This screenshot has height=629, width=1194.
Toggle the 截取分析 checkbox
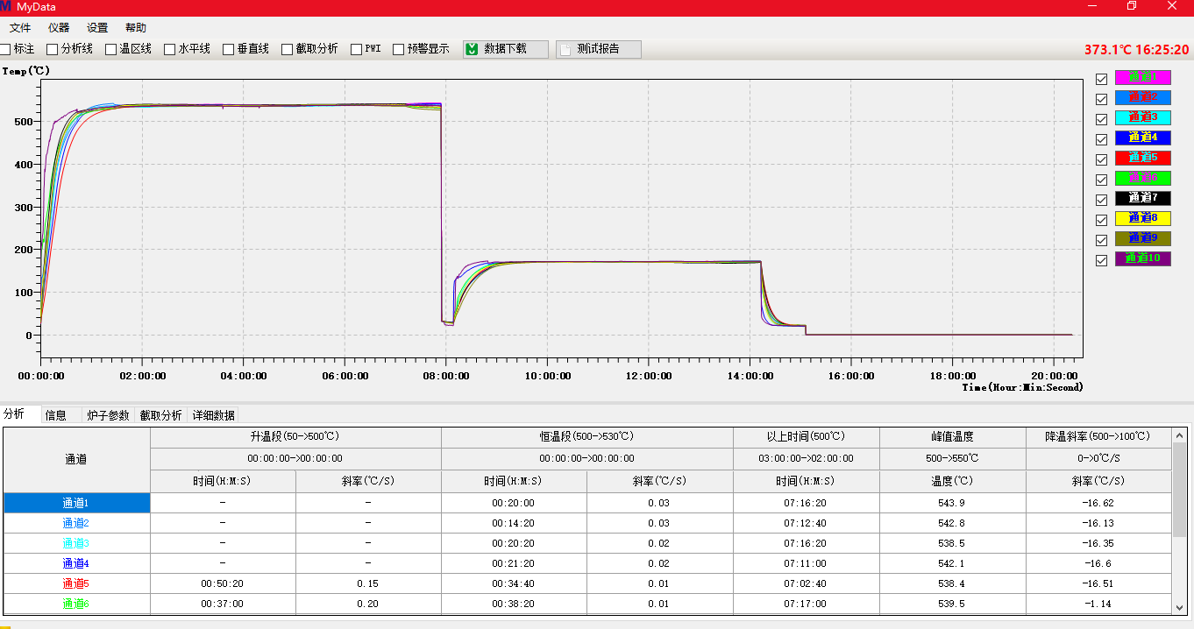point(288,49)
